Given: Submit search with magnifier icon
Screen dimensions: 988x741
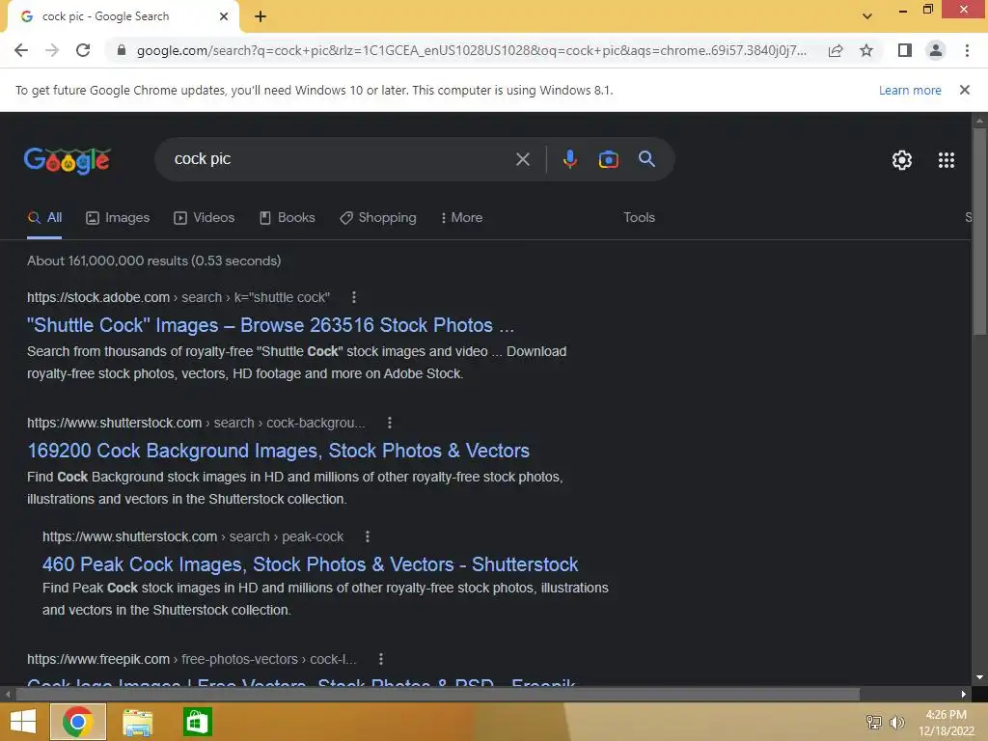Looking at the screenshot, I should click(646, 159).
